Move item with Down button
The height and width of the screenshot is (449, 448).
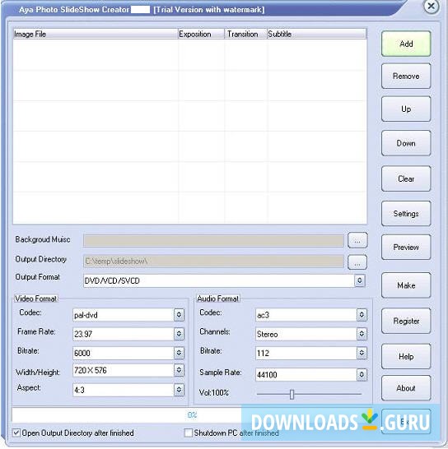pyautogui.click(x=406, y=143)
